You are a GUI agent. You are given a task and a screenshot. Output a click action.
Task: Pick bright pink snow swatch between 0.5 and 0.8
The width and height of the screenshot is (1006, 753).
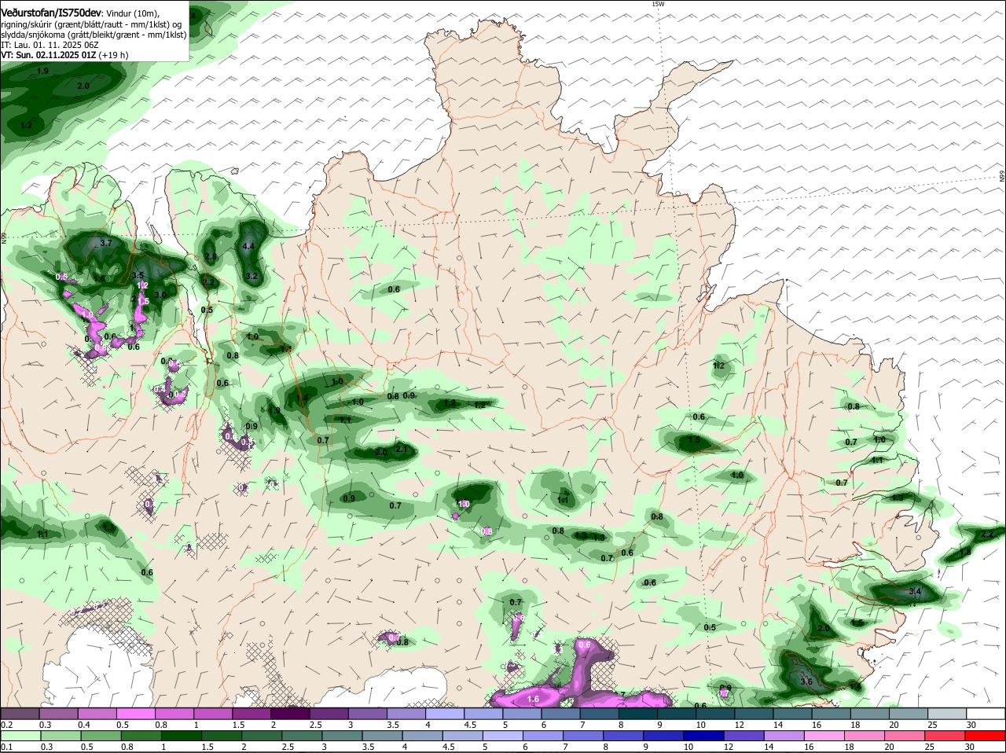[x=135, y=713]
